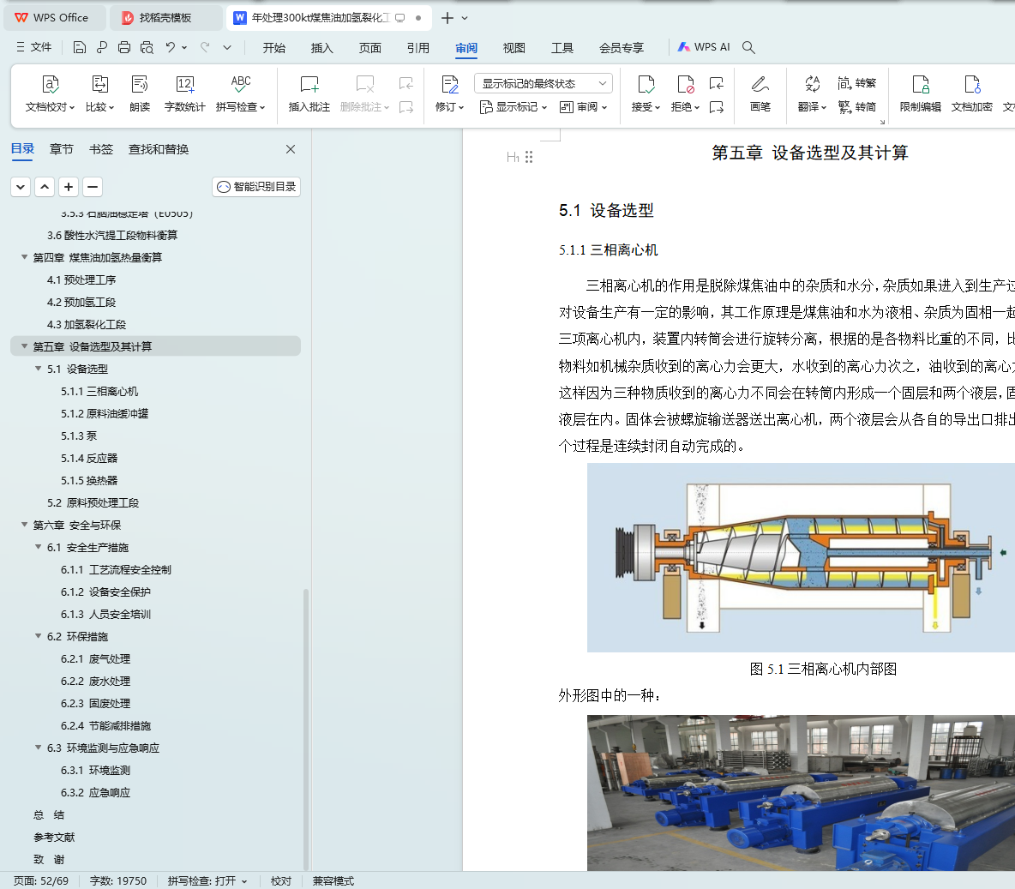Switch to 找稻壳模板 window tab
This screenshot has height=889, width=1015.
pyautogui.click(x=165, y=18)
